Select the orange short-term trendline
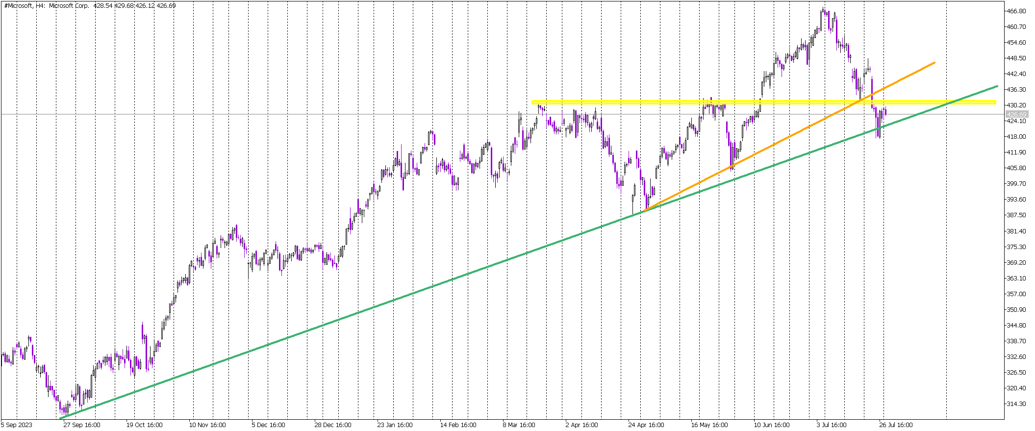This screenshot has height=431, width=1035. [789, 137]
